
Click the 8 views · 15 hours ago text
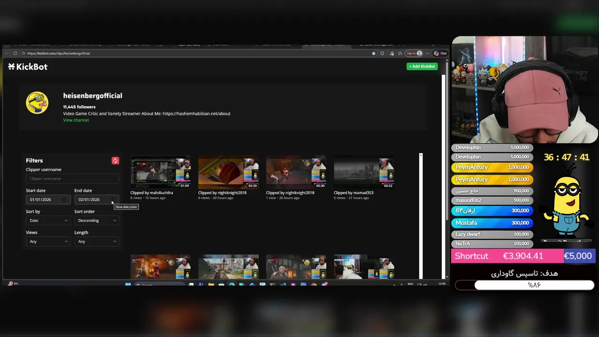click(x=148, y=198)
